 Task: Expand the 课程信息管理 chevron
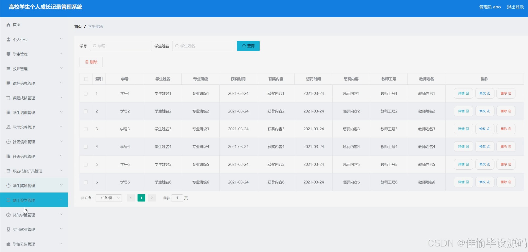pyautogui.click(x=61, y=83)
